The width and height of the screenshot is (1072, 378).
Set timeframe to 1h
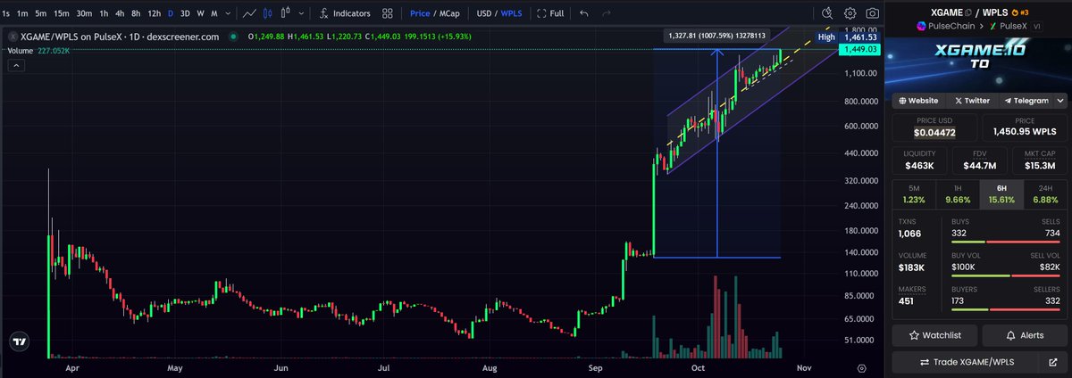coord(105,13)
